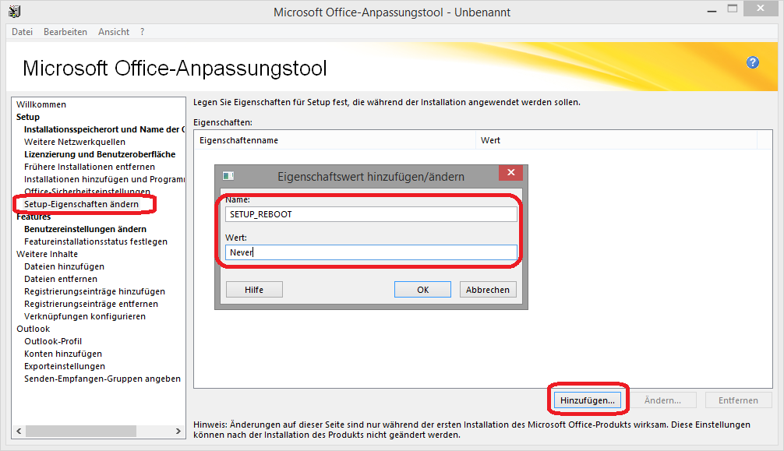Select Benutzereinstellungen ändern
784x451 pixels.
click(x=85, y=229)
